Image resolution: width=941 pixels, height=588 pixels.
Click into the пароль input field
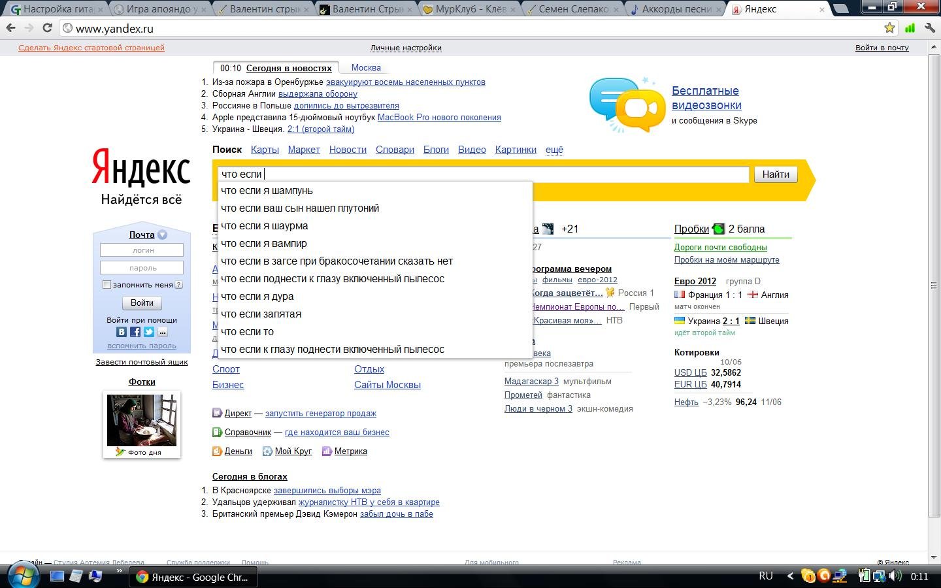pos(142,268)
